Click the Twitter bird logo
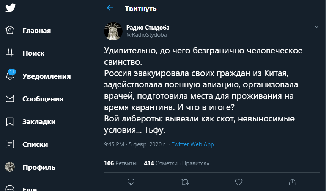The height and width of the screenshot is (191, 326). 10,8
